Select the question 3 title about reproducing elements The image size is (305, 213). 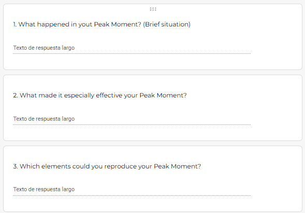click(107, 166)
